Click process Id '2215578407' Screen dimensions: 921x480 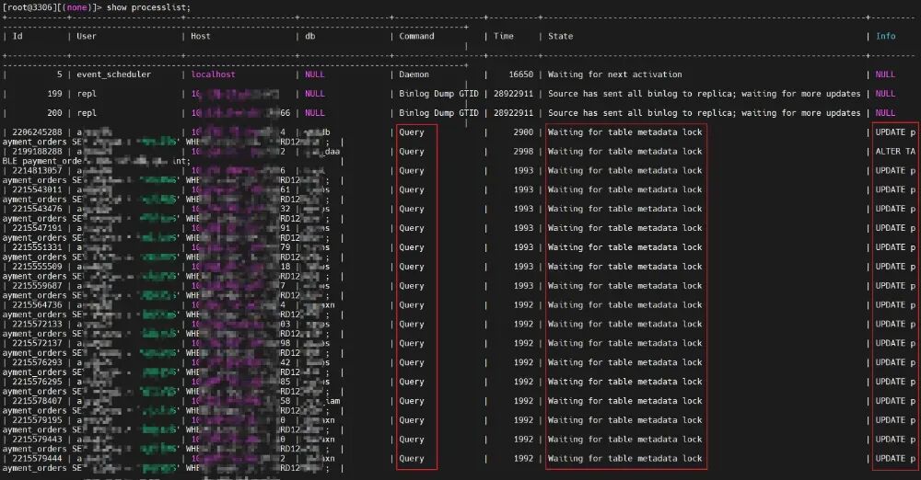click(x=37, y=401)
